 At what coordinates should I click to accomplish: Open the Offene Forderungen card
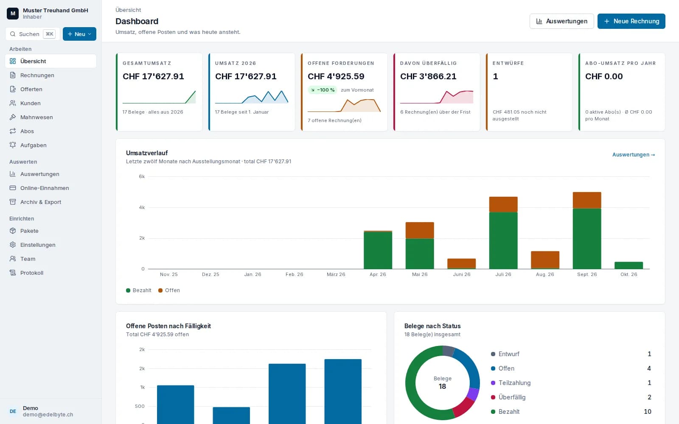pyautogui.click(x=344, y=92)
